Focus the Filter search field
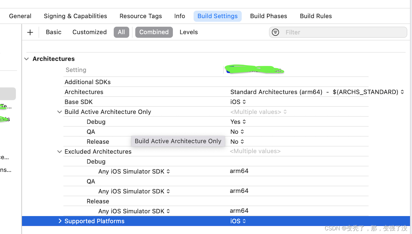412x234 pixels. click(338, 32)
